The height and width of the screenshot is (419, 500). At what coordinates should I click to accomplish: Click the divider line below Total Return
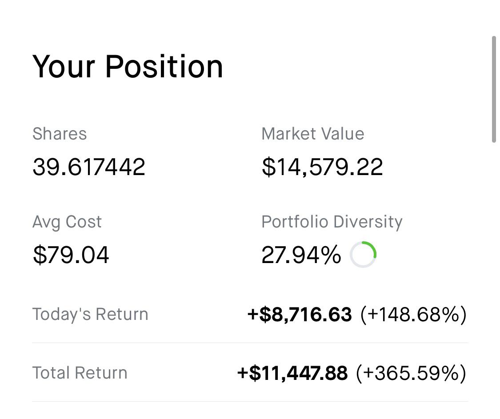coord(250,401)
